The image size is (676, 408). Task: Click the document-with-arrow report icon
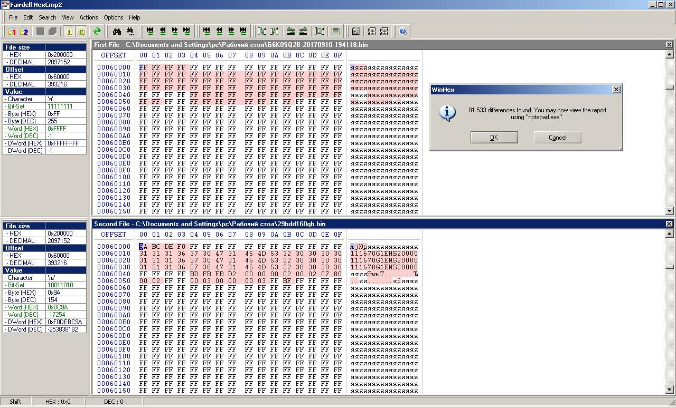356,32
